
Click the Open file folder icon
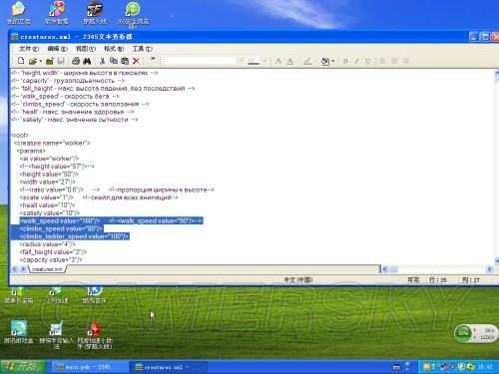pyautogui.click(x=32, y=61)
